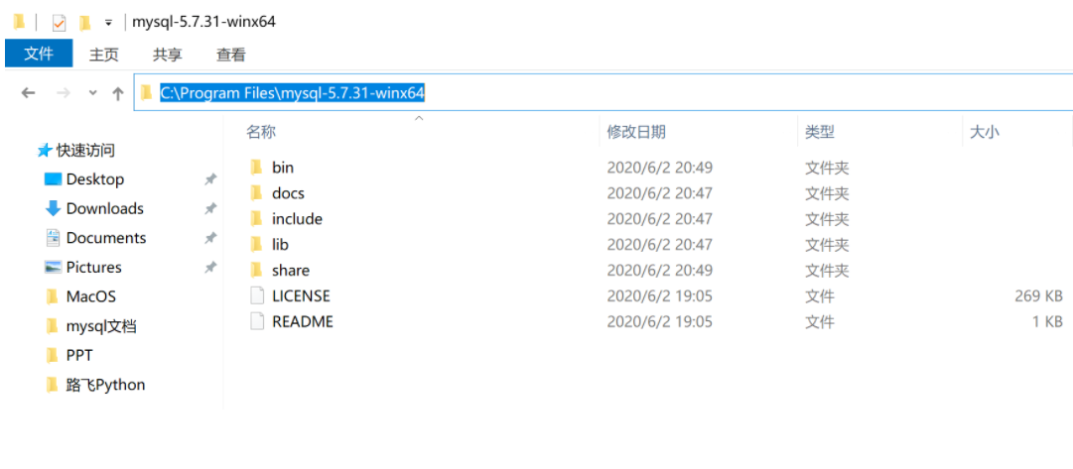
Task: Open Downloads in the navigation pane
Action: point(104,208)
